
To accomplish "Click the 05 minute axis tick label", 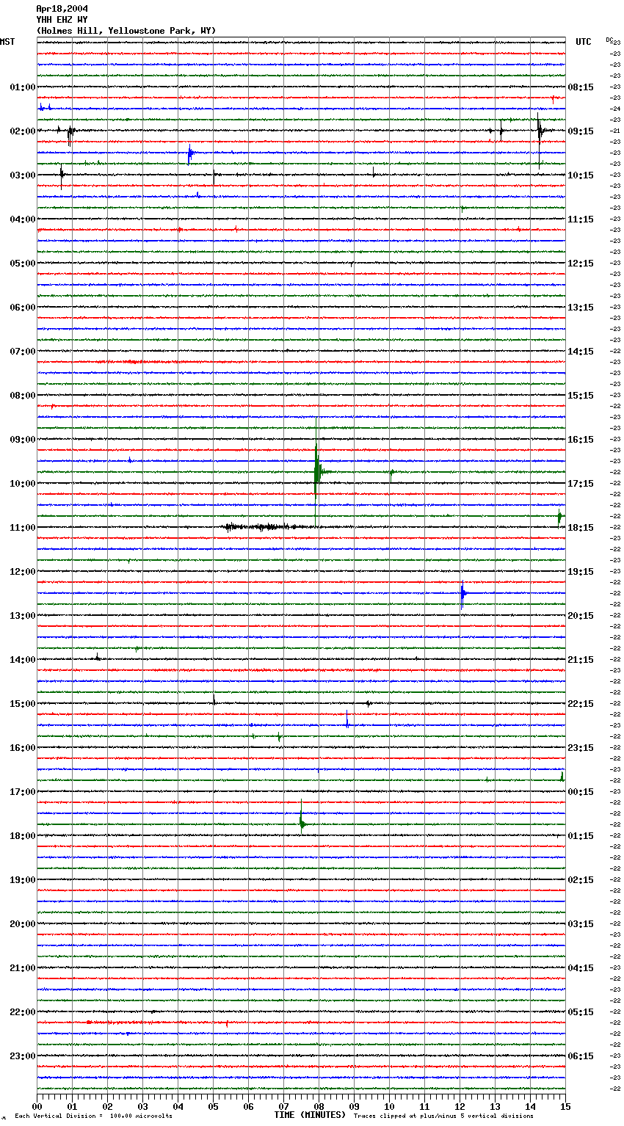I will (213, 1106).
